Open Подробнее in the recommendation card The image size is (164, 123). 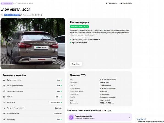pyautogui.click(x=76, y=64)
